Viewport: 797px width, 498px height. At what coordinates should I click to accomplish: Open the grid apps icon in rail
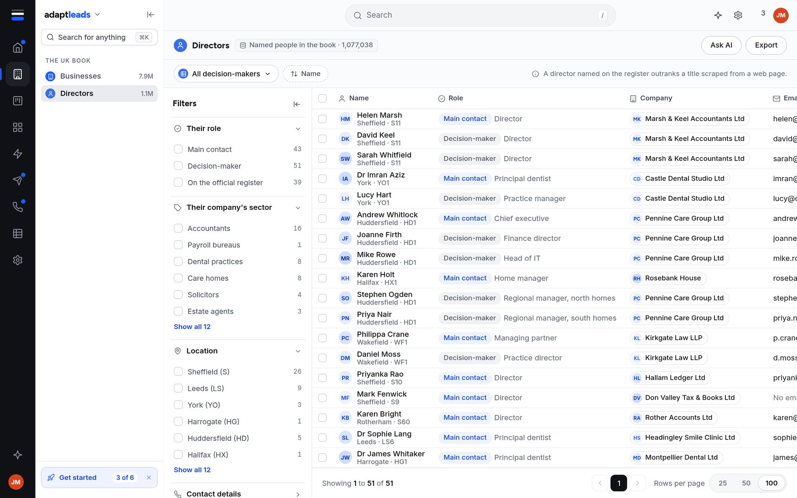coord(18,127)
